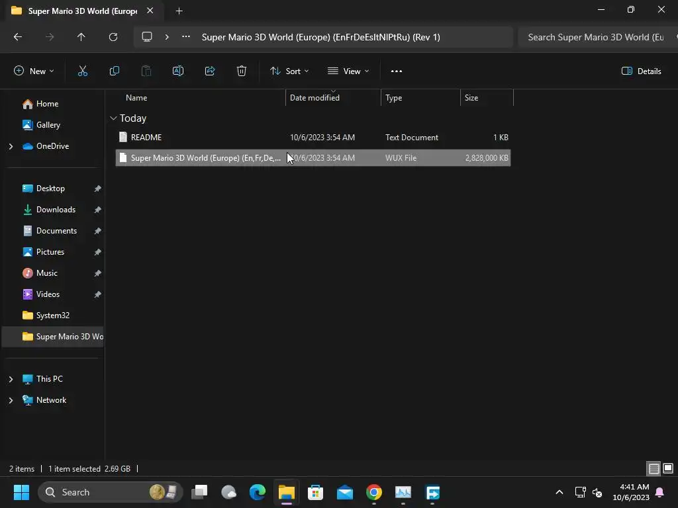Switch to large thumbnails view layout icon
Screen dimensions: 678x508
[x=668, y=469]
